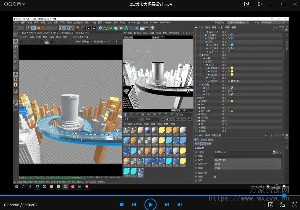Open the Octane menu in menu bar
Screen dimensions: 300x210
tap(154, 23)
